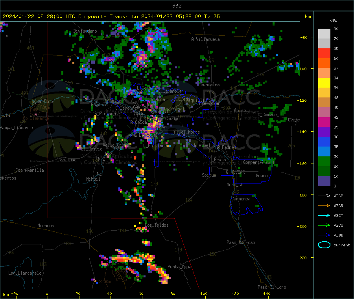Click the slate swatch between 10 and 5
Image resolution: width=354 pixels, height=299 pixels.
coord(324,181)
